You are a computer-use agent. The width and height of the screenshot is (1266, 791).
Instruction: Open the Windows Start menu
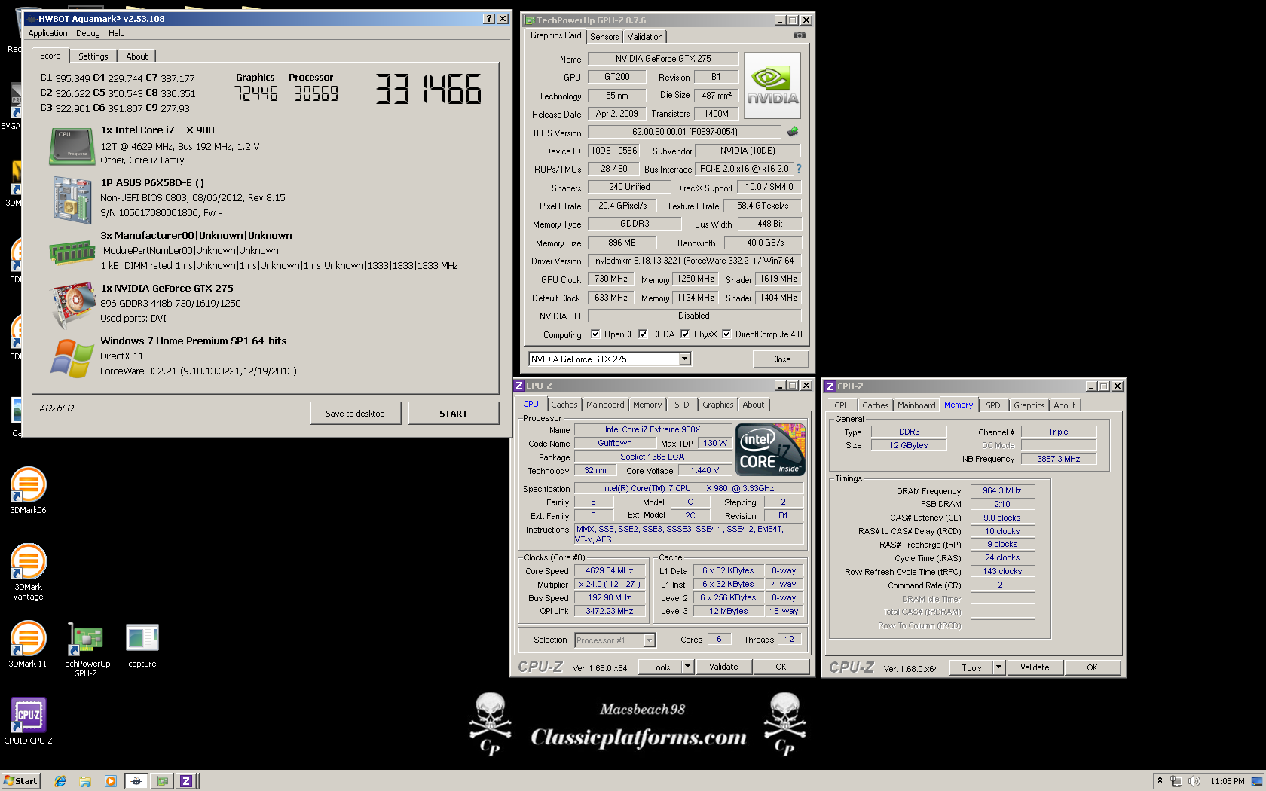(20, 781)
